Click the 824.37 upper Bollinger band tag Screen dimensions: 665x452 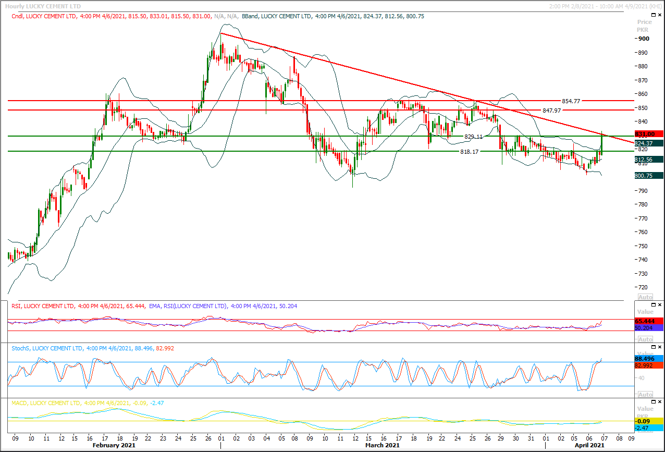649,143
